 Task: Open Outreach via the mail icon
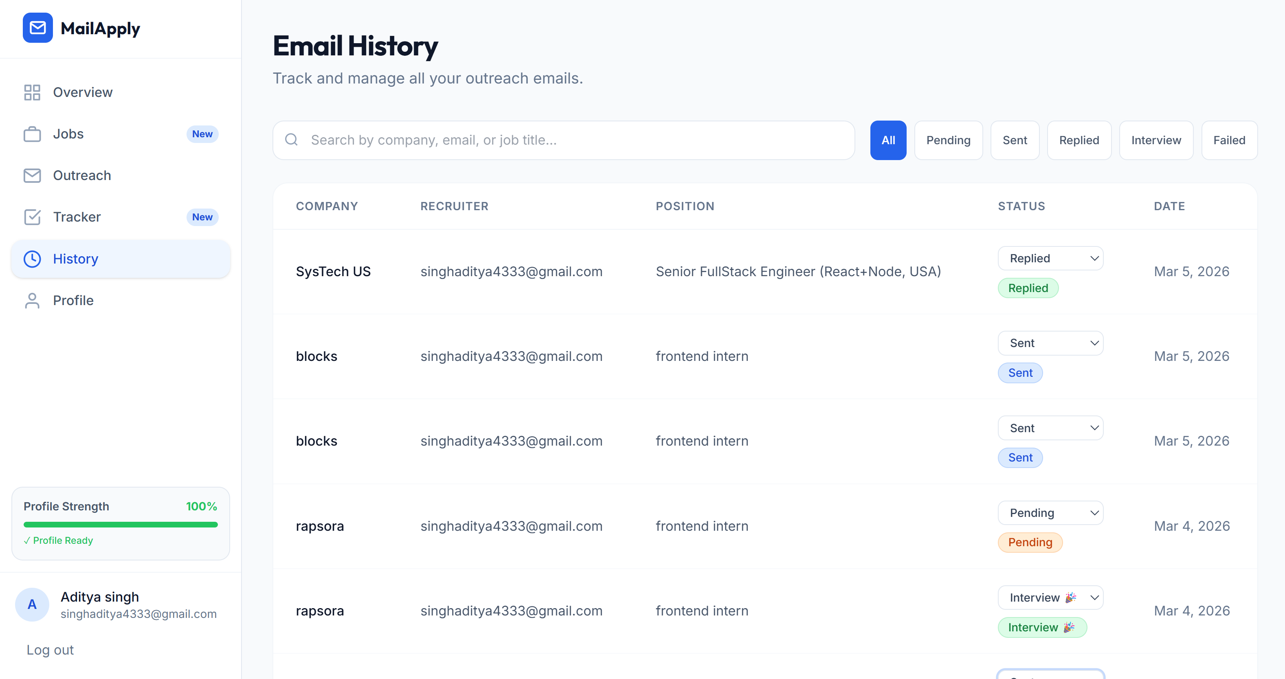(32, 175)
